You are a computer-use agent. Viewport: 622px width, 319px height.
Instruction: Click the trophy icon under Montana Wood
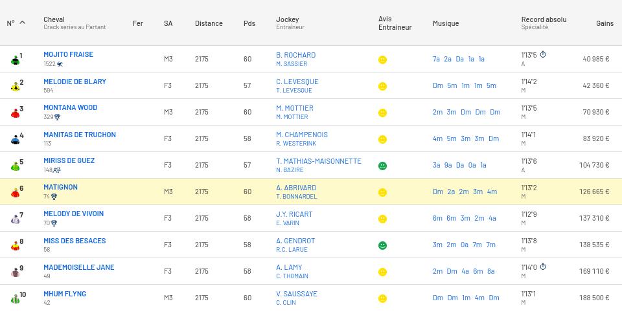tap(58, 117)
